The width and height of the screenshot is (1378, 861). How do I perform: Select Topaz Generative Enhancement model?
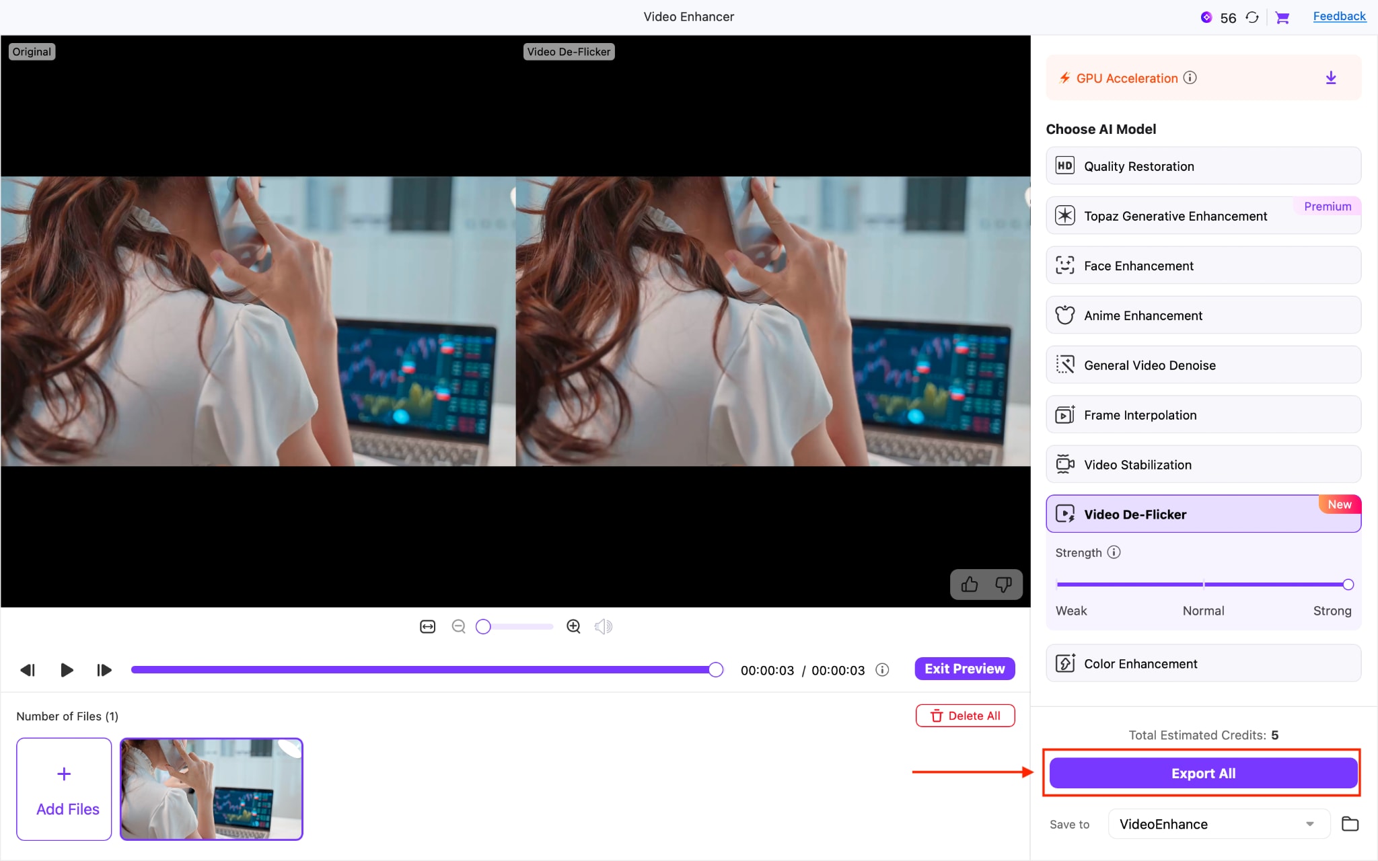coord(1203,216)
